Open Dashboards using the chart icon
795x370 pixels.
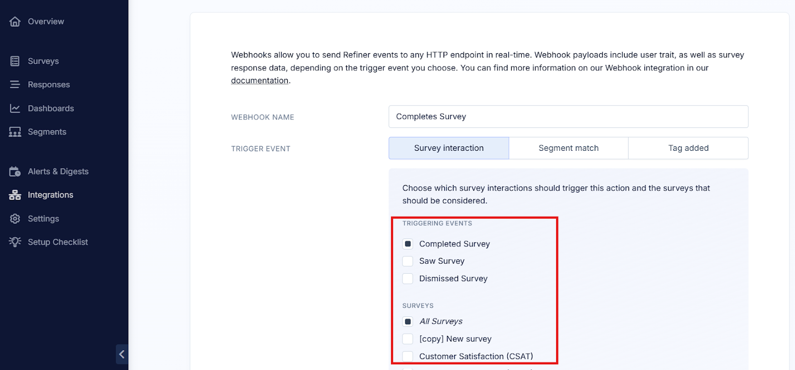point(15,109)
